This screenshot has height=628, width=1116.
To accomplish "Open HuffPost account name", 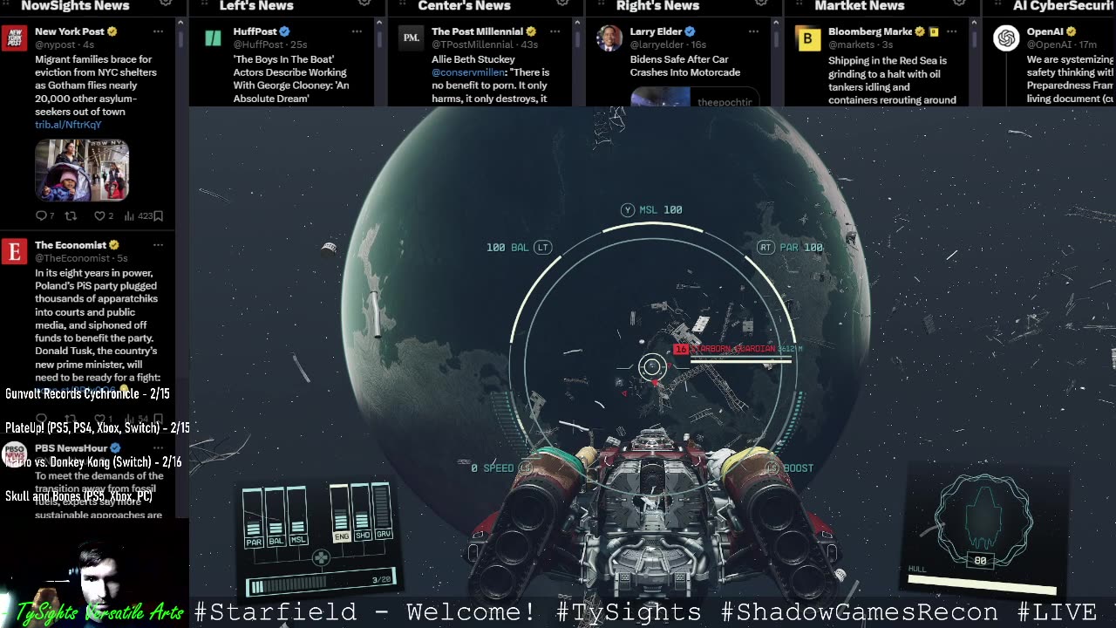I will [255, 31].
